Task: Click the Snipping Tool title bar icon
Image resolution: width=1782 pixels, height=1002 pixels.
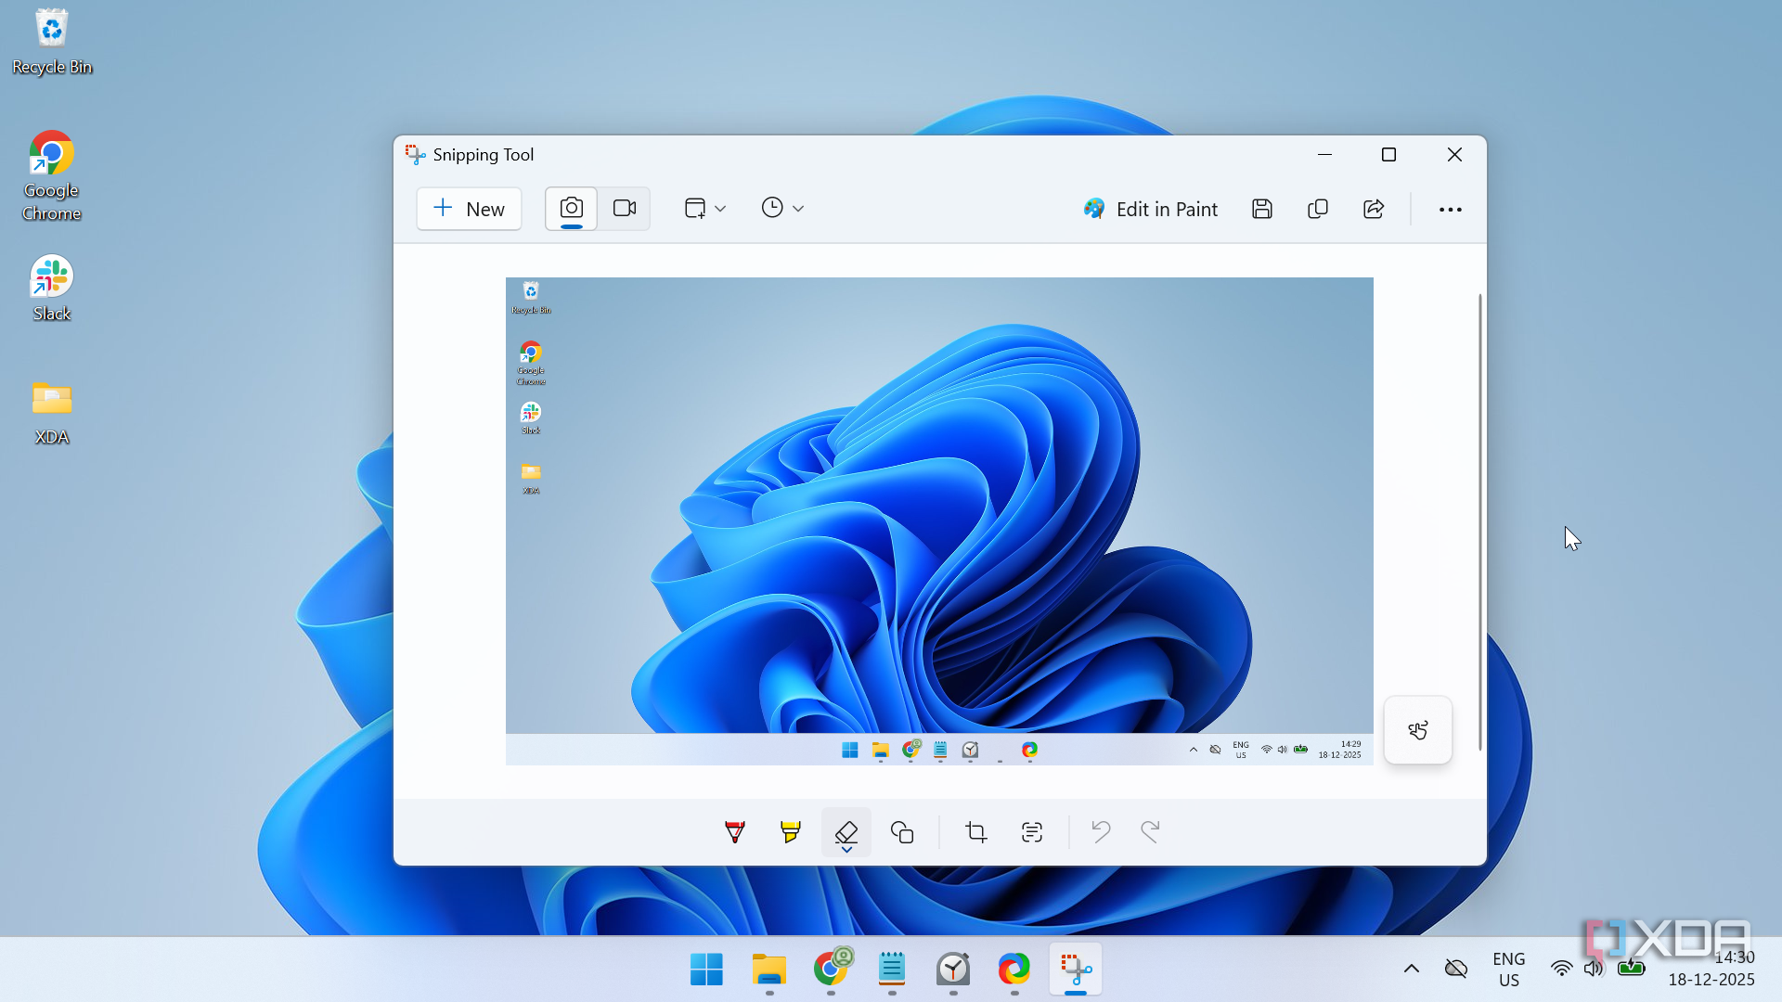Action: [416, 155]
